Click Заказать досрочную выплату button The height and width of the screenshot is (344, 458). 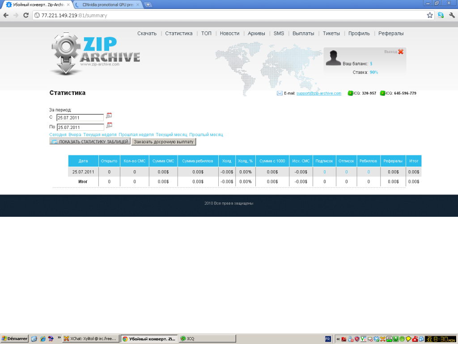point(164,142)
